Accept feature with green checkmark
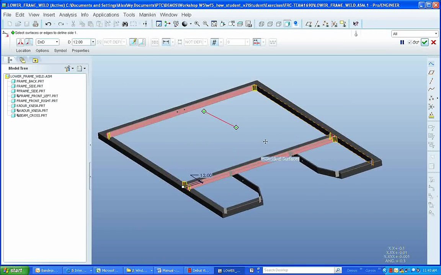The width and height of the screenshot is (441, 275). coord(425,42)
